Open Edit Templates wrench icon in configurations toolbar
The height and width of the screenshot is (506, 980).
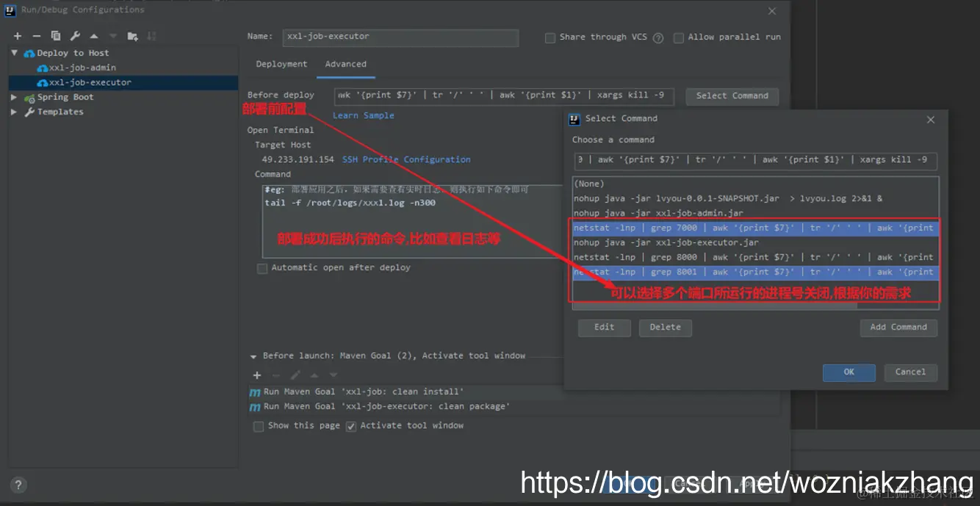coord(75,36)
